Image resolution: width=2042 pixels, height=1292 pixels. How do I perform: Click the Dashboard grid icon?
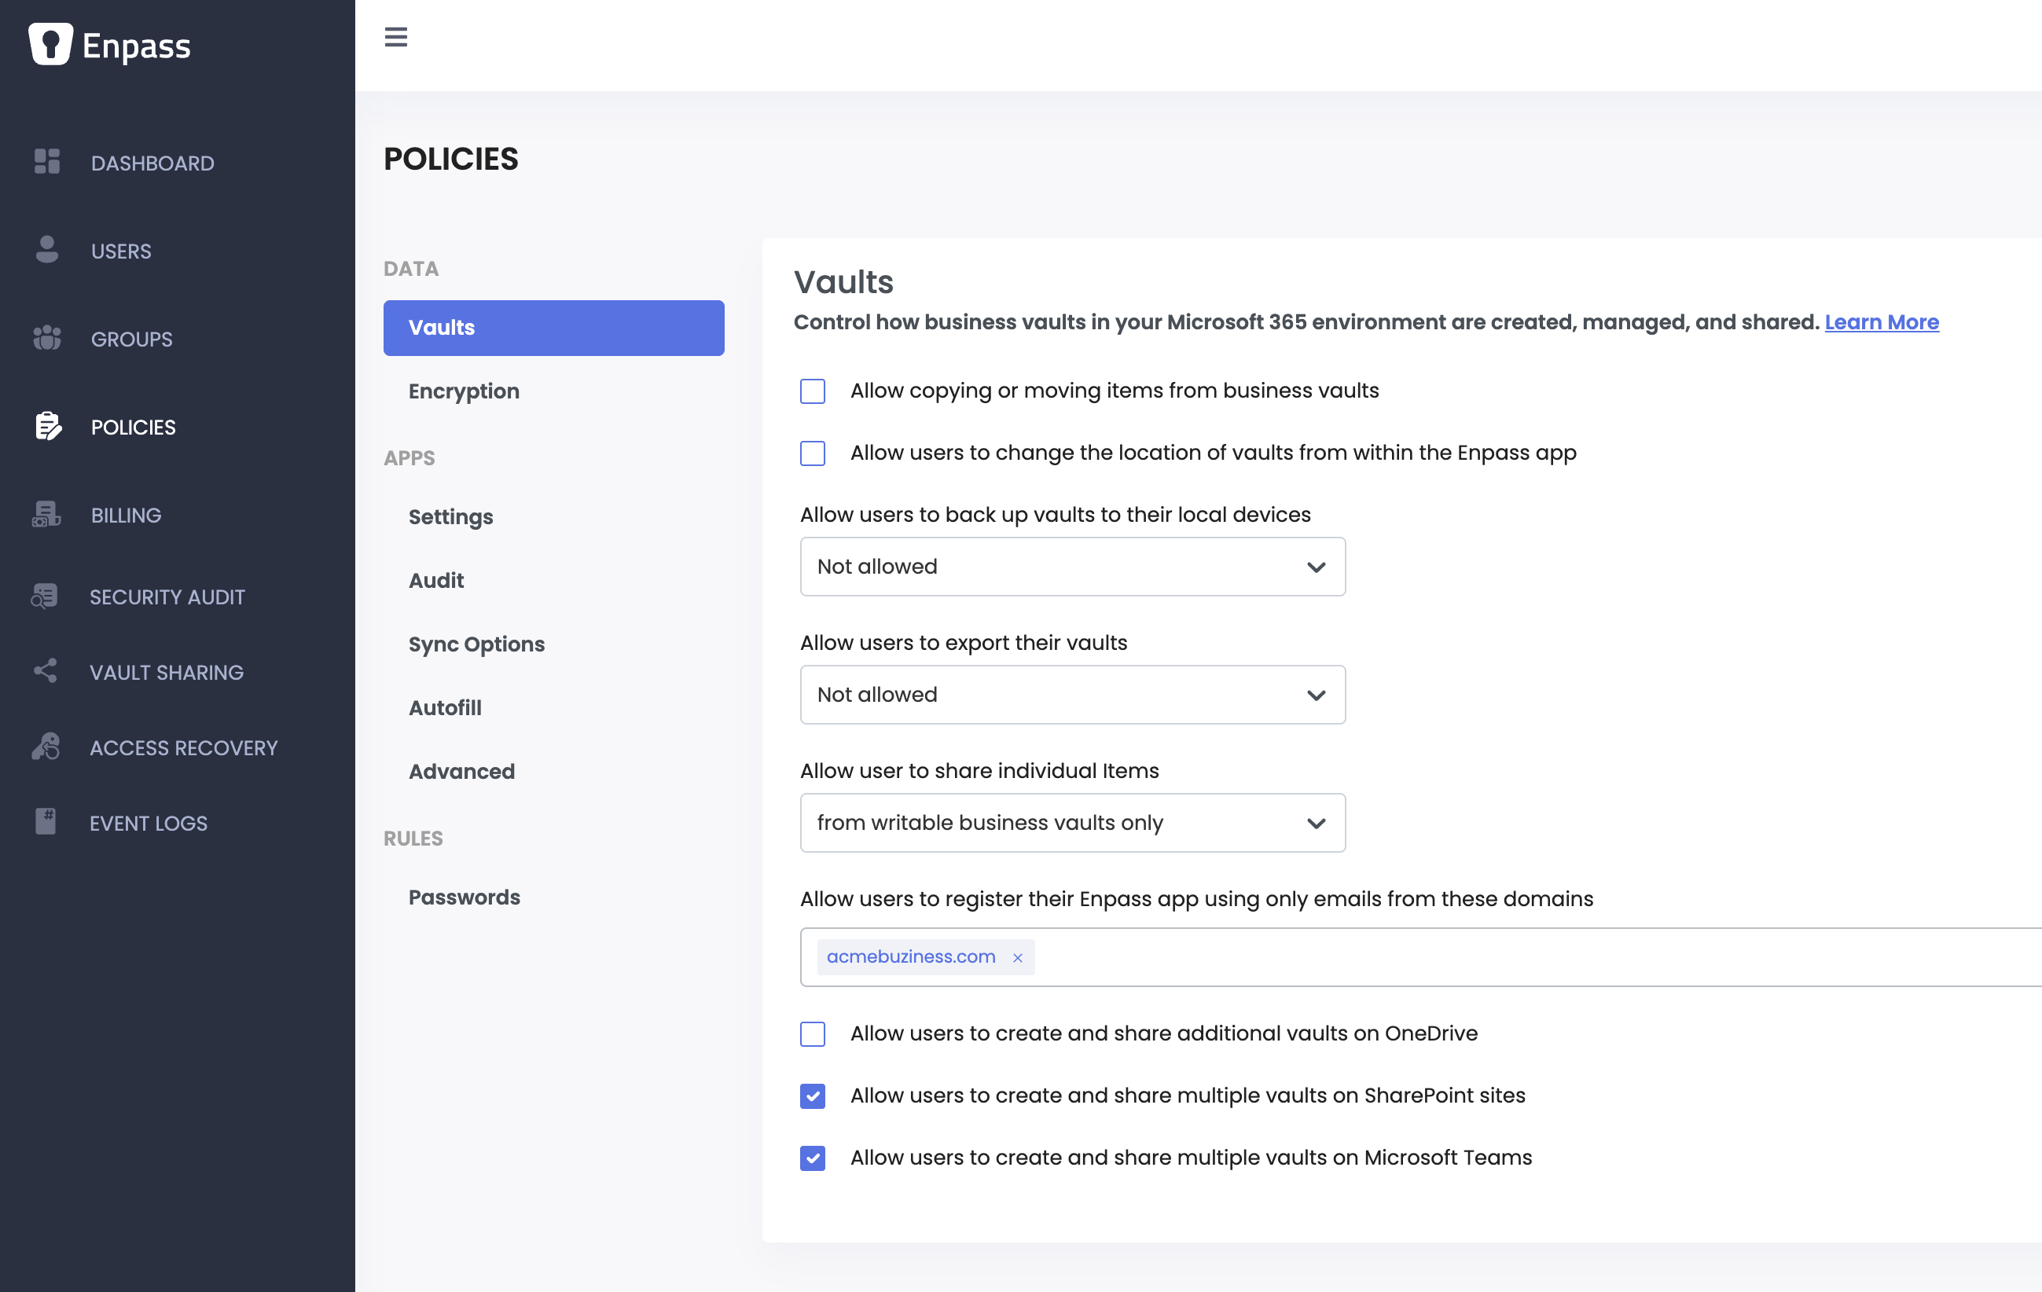coord(47,162)
